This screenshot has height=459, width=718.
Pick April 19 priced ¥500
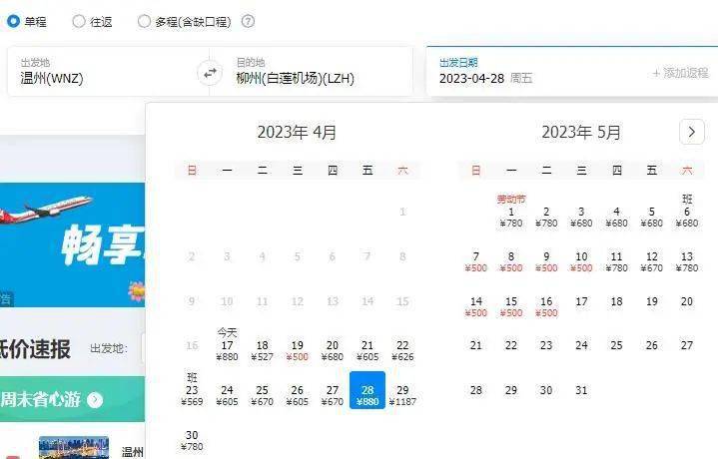pyautogui.click(x=298, y=350)
